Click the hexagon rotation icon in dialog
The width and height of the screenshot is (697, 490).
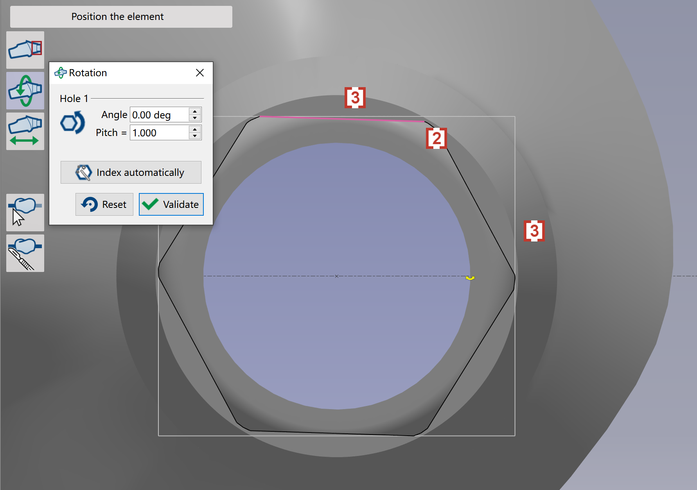tap(73, 123)
